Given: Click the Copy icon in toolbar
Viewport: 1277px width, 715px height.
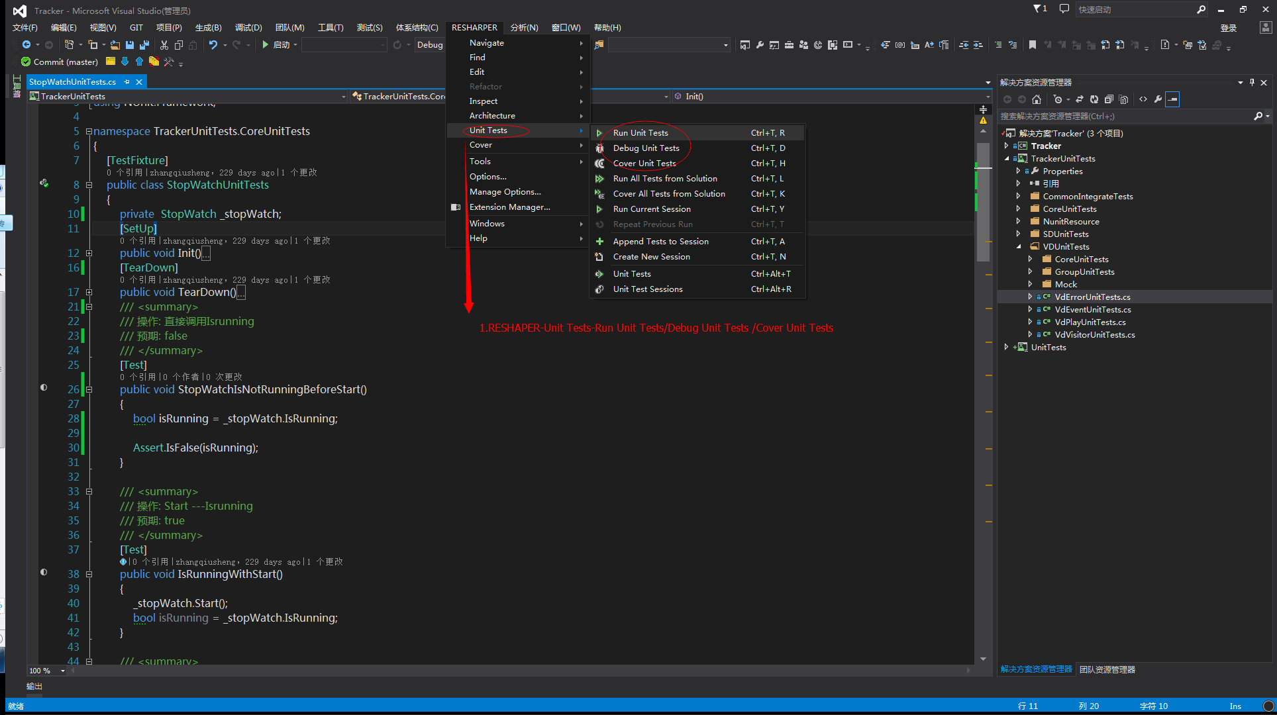Looking at the screenshot, I should click(179, 45).
